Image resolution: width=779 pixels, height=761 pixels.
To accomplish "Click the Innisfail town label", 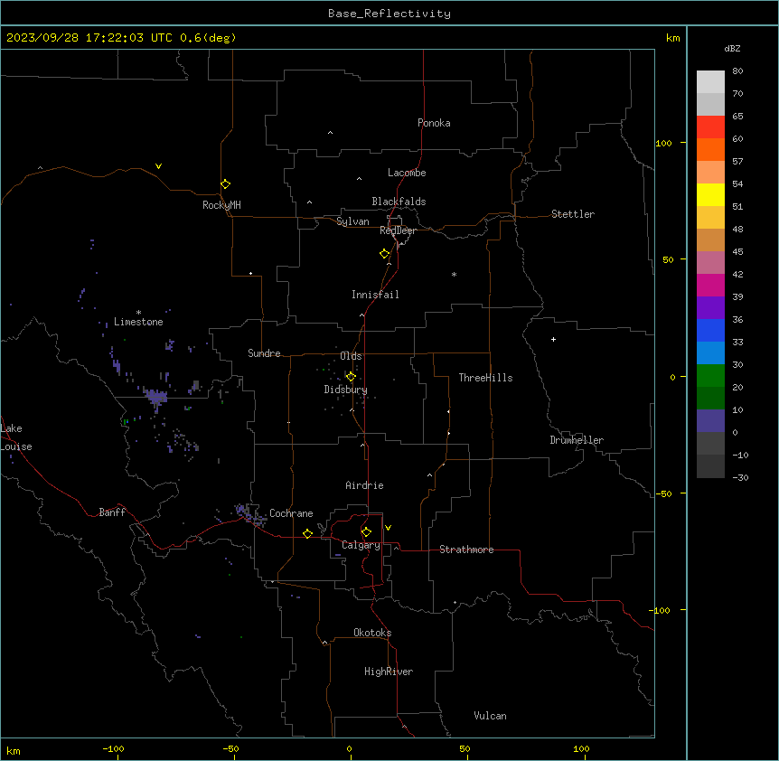I will coord(375,295).
